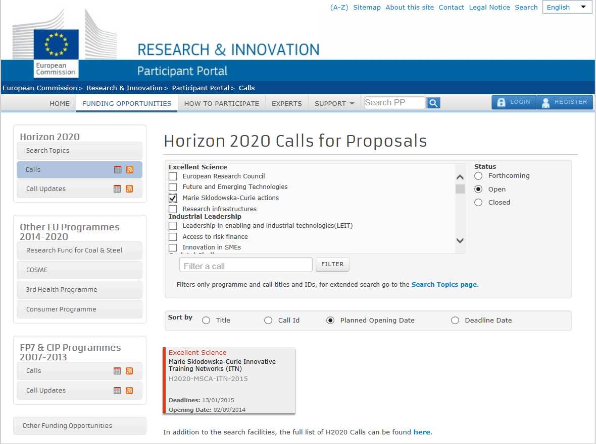Click the Login button
The image size is (596, 444).
(514, 102)
